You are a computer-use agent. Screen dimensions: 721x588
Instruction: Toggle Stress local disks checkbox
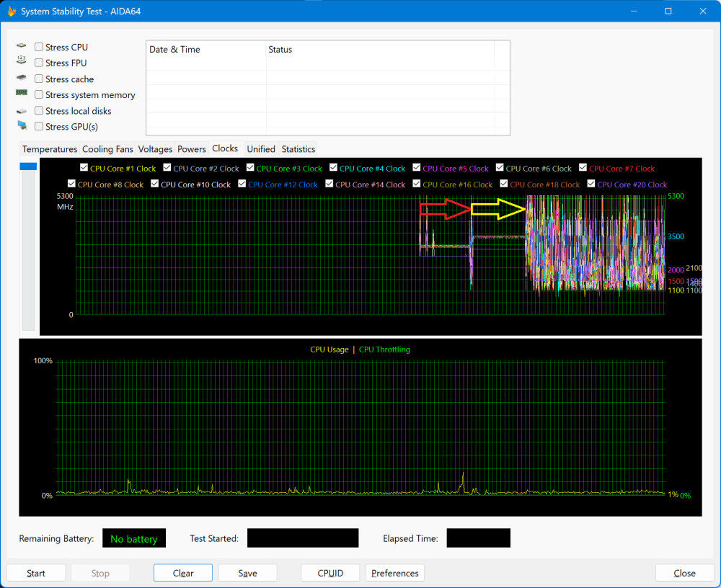coord(39,110)
